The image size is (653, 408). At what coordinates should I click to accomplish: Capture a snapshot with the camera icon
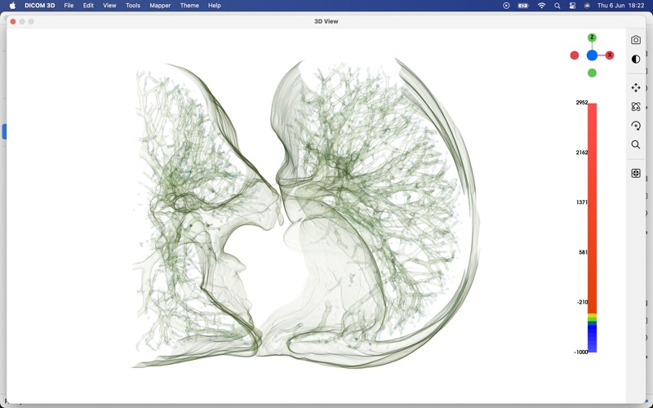[636, 40]
